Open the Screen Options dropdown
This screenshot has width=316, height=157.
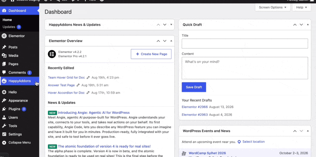(x=273, y=7)
